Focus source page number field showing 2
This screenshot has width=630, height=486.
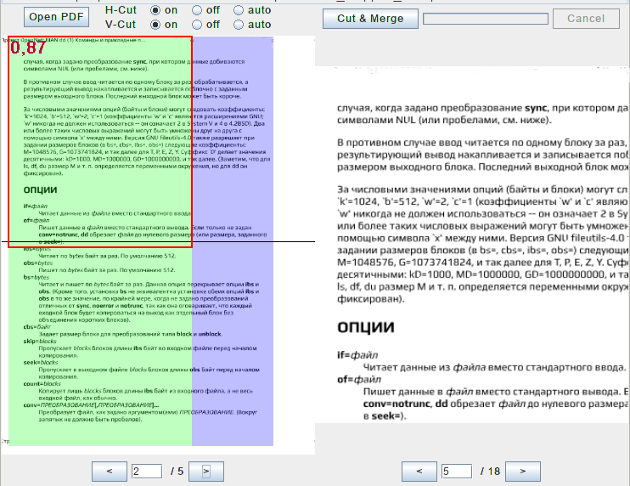147,471
